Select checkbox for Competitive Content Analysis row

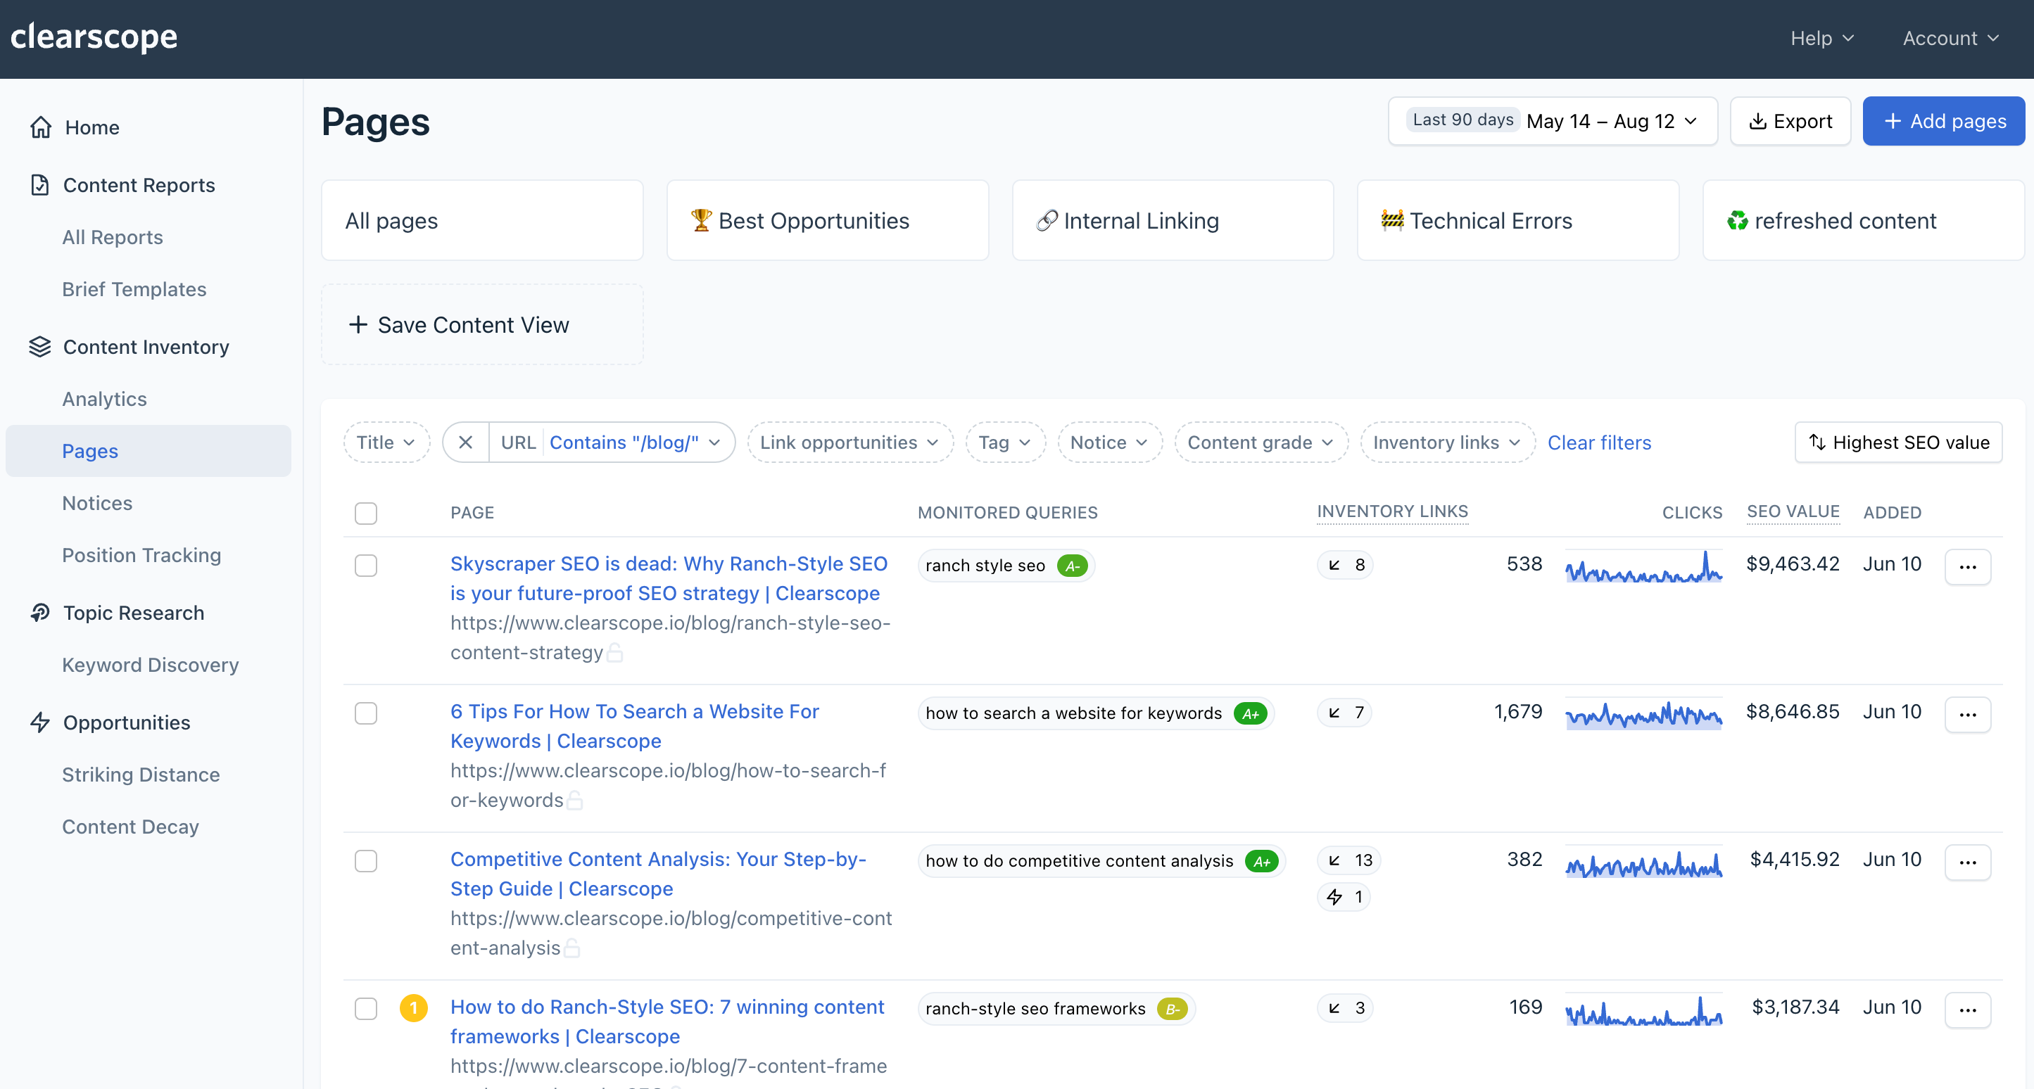365,860
